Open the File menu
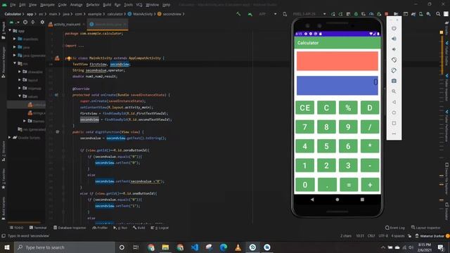The width and height of the screenshot is (450, 253). point(13,5)
